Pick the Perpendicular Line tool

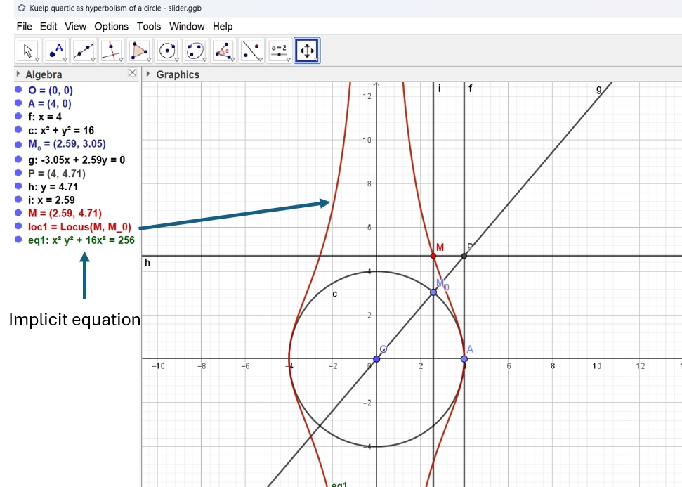point(111,51)
